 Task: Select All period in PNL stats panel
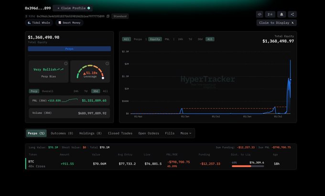coord(105,91)
